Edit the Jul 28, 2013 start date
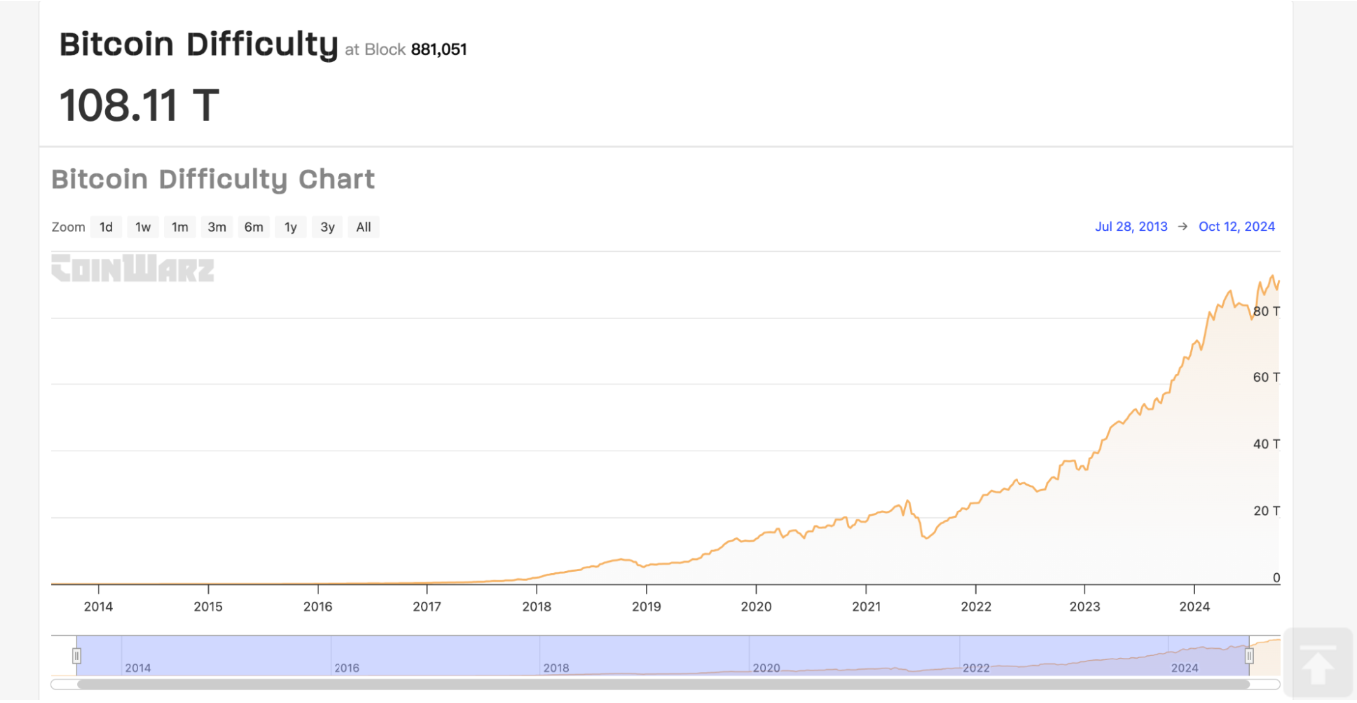1357x703 pixels. pos(1131,227)
